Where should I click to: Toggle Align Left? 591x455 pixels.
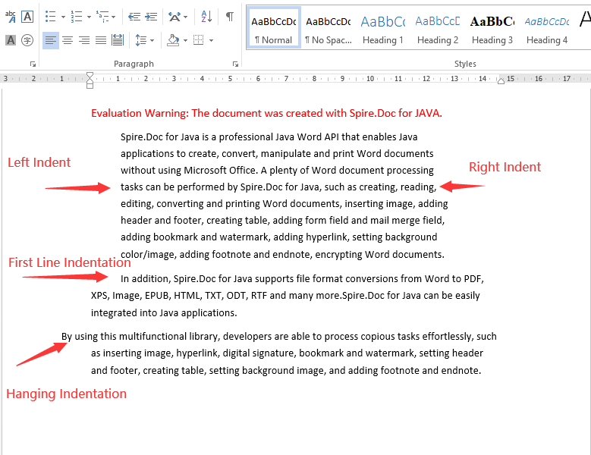[51, 40]
